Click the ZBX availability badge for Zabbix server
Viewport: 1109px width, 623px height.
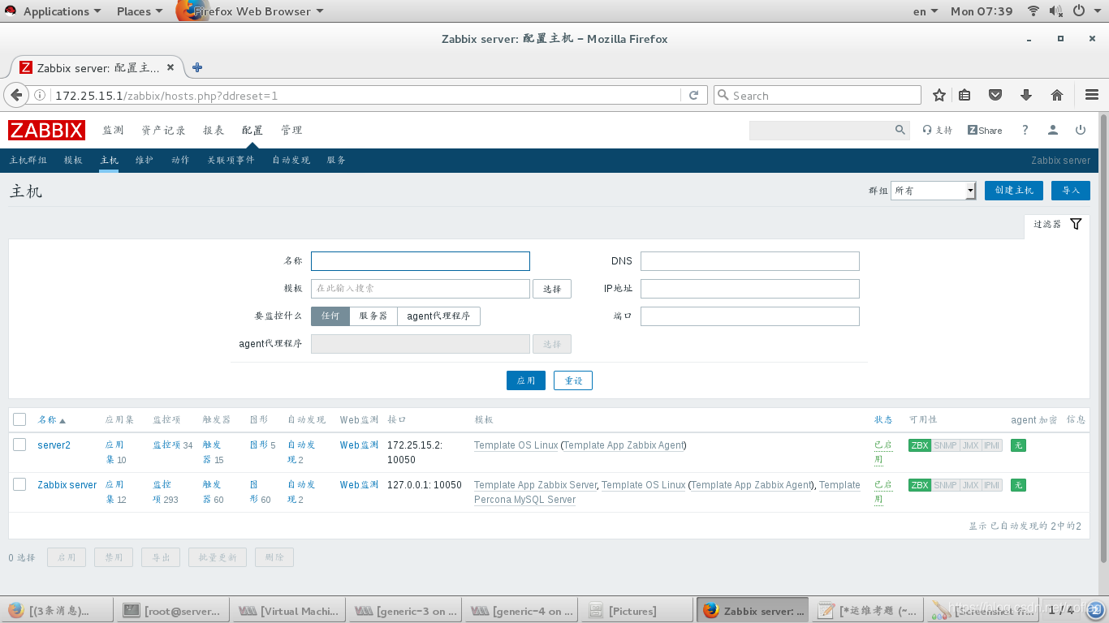pos(920,485)
